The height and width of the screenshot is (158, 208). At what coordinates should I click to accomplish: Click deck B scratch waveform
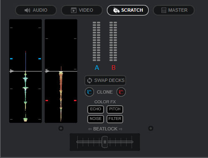coord(61,71)
